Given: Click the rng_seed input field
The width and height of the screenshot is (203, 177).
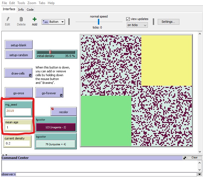Looking at the screenshot, I should coord(18,112).
